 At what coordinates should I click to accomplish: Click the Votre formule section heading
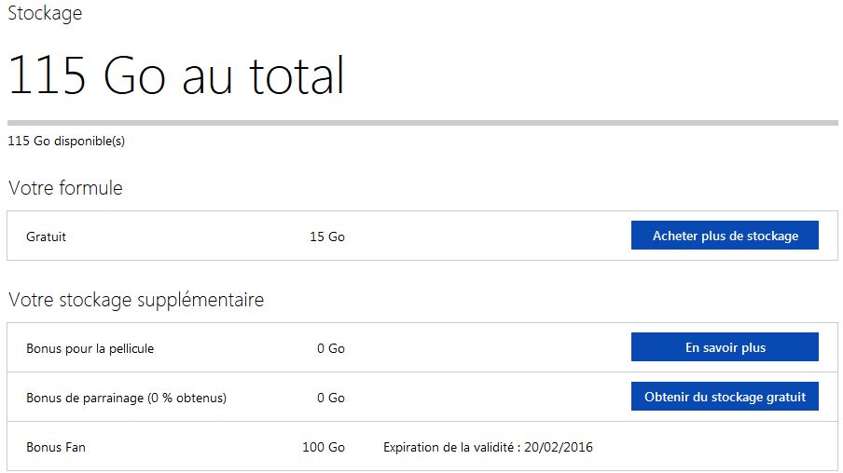[x=65, y=188]
